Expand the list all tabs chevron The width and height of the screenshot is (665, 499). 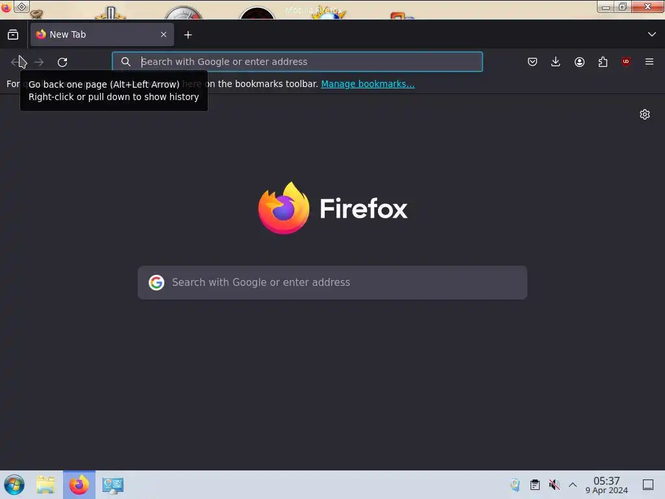click(652, 34)
